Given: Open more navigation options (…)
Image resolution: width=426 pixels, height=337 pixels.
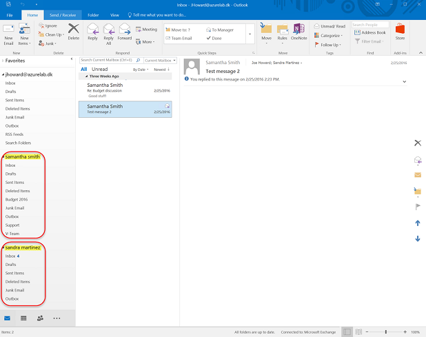Looking at the screenshot, I should [57, 318].
